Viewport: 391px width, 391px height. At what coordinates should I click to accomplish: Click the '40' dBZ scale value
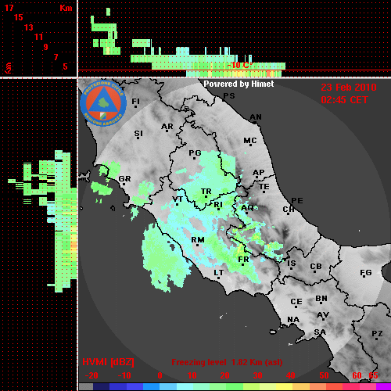pos(291,375)
